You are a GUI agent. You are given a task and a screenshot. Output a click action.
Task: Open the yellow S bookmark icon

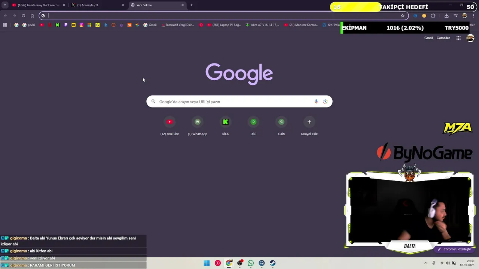tap(98, 25)
